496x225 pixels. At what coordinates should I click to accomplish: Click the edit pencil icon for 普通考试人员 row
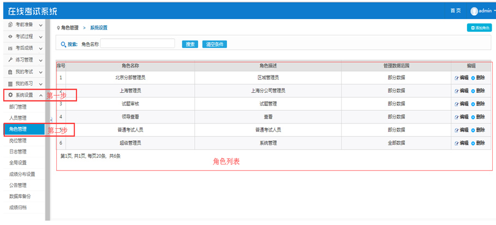tap(456, 130)
